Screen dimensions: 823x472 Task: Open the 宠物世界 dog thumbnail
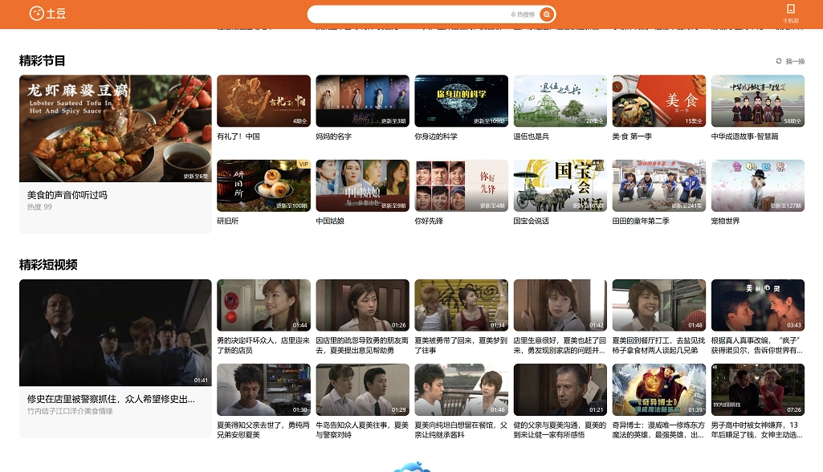(757, 185)
